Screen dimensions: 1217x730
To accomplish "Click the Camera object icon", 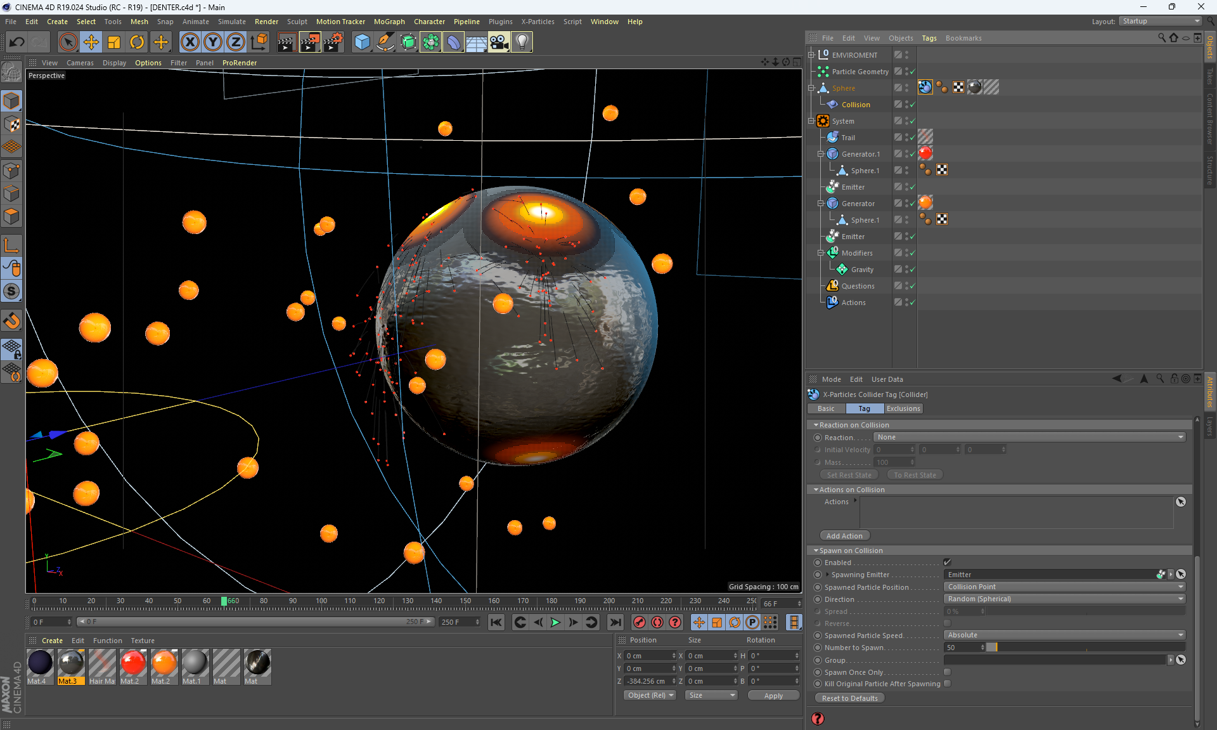I will click(499, 42).
